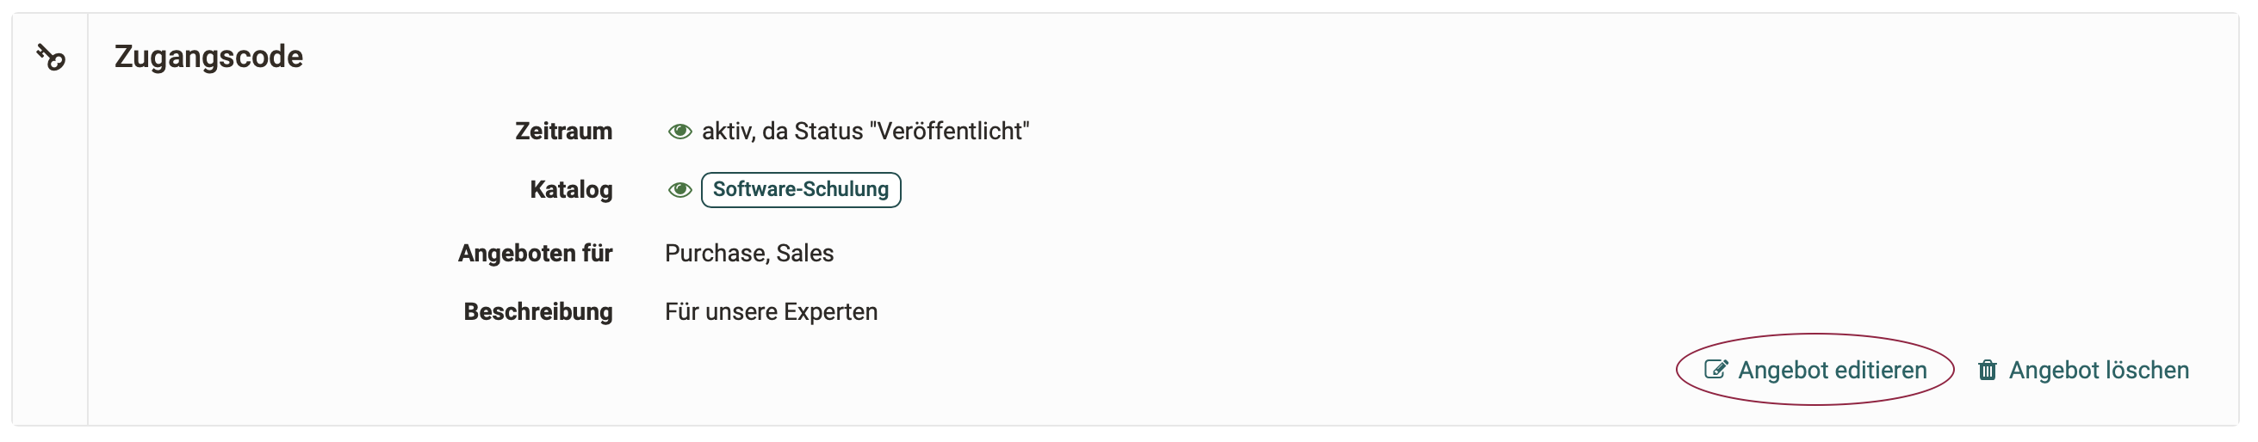Click the "Angebot löschen" link text
The width and height of the screenshot is (2258, 442).
click(2099, 371)
